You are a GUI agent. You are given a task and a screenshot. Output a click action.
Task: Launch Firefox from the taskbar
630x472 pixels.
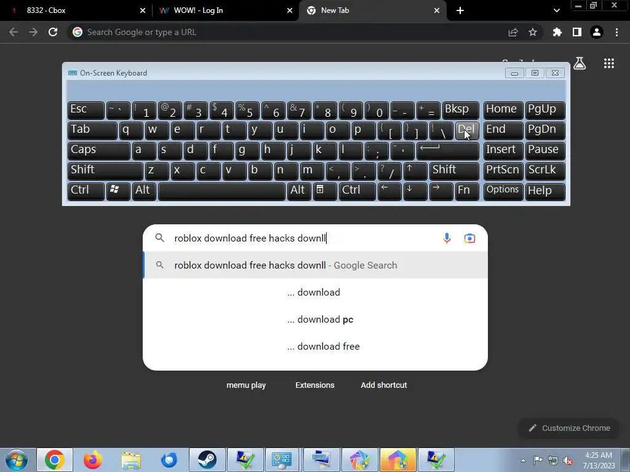pyautogui.click(x=93, y=460)
